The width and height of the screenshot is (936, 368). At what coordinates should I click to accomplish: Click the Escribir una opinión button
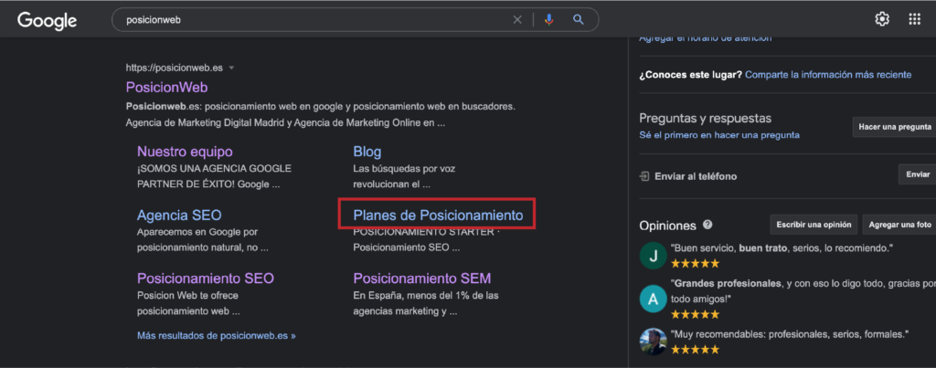point(814,225)
